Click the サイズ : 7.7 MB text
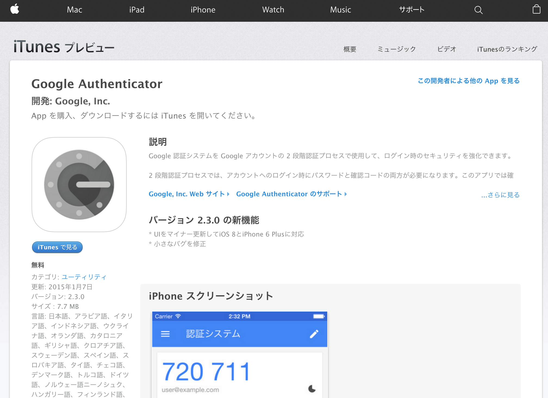This screenshot has height=398, width=548. (x=55, y=306)
